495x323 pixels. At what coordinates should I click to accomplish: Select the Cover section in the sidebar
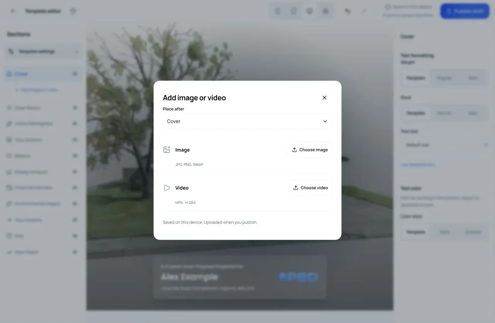pyautogui.click(x=43, y=74)
